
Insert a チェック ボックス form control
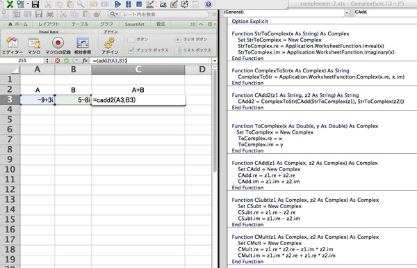149,50
